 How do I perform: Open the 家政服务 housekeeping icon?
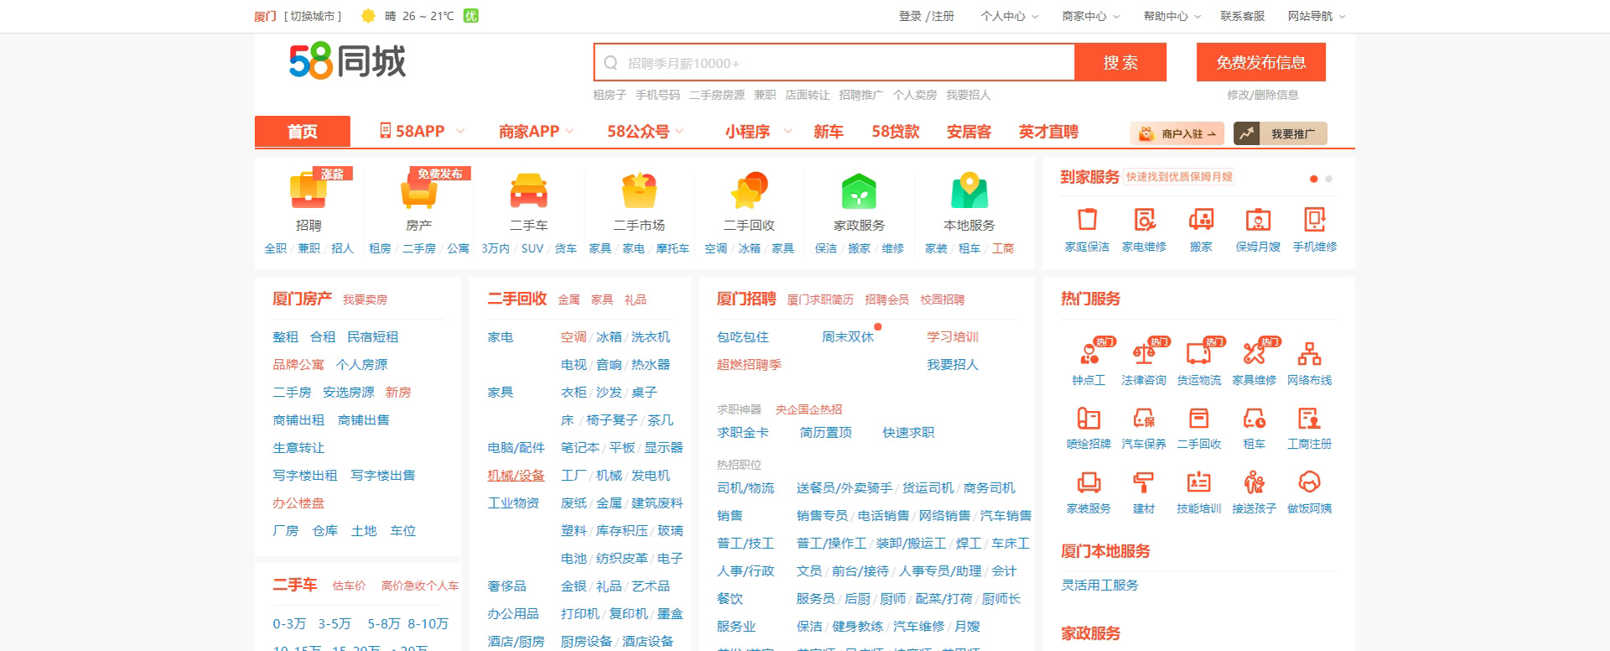tap(859, 191)
